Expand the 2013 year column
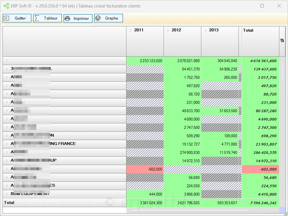The image size is (288, 216). tap(205, 30)
